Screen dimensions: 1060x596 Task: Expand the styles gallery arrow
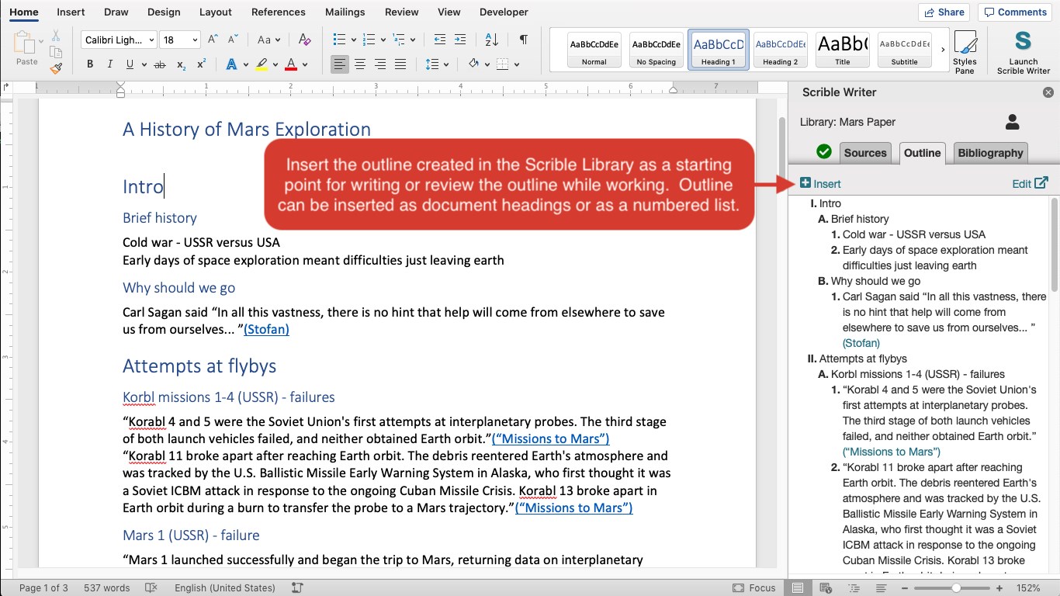pyautogui.click(x=943, y=50)
